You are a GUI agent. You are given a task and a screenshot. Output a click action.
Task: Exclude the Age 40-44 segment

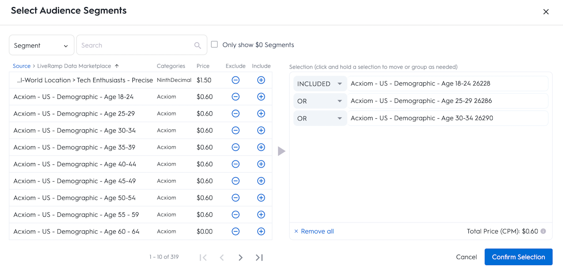pyautogui.click(x=235, y=164)
